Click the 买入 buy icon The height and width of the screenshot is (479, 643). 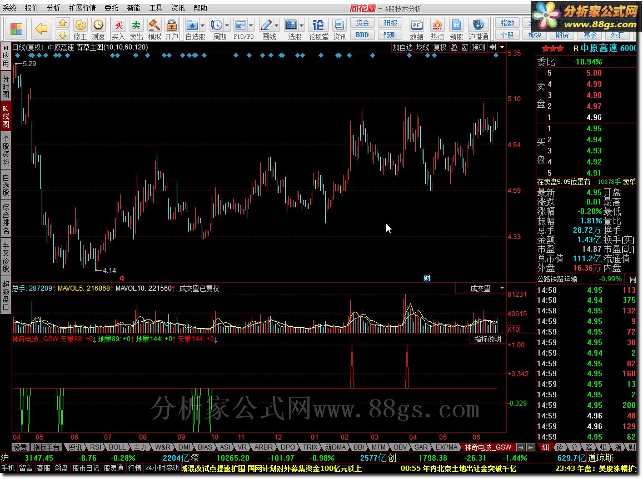pyautogui.click(x=118, y=29)
